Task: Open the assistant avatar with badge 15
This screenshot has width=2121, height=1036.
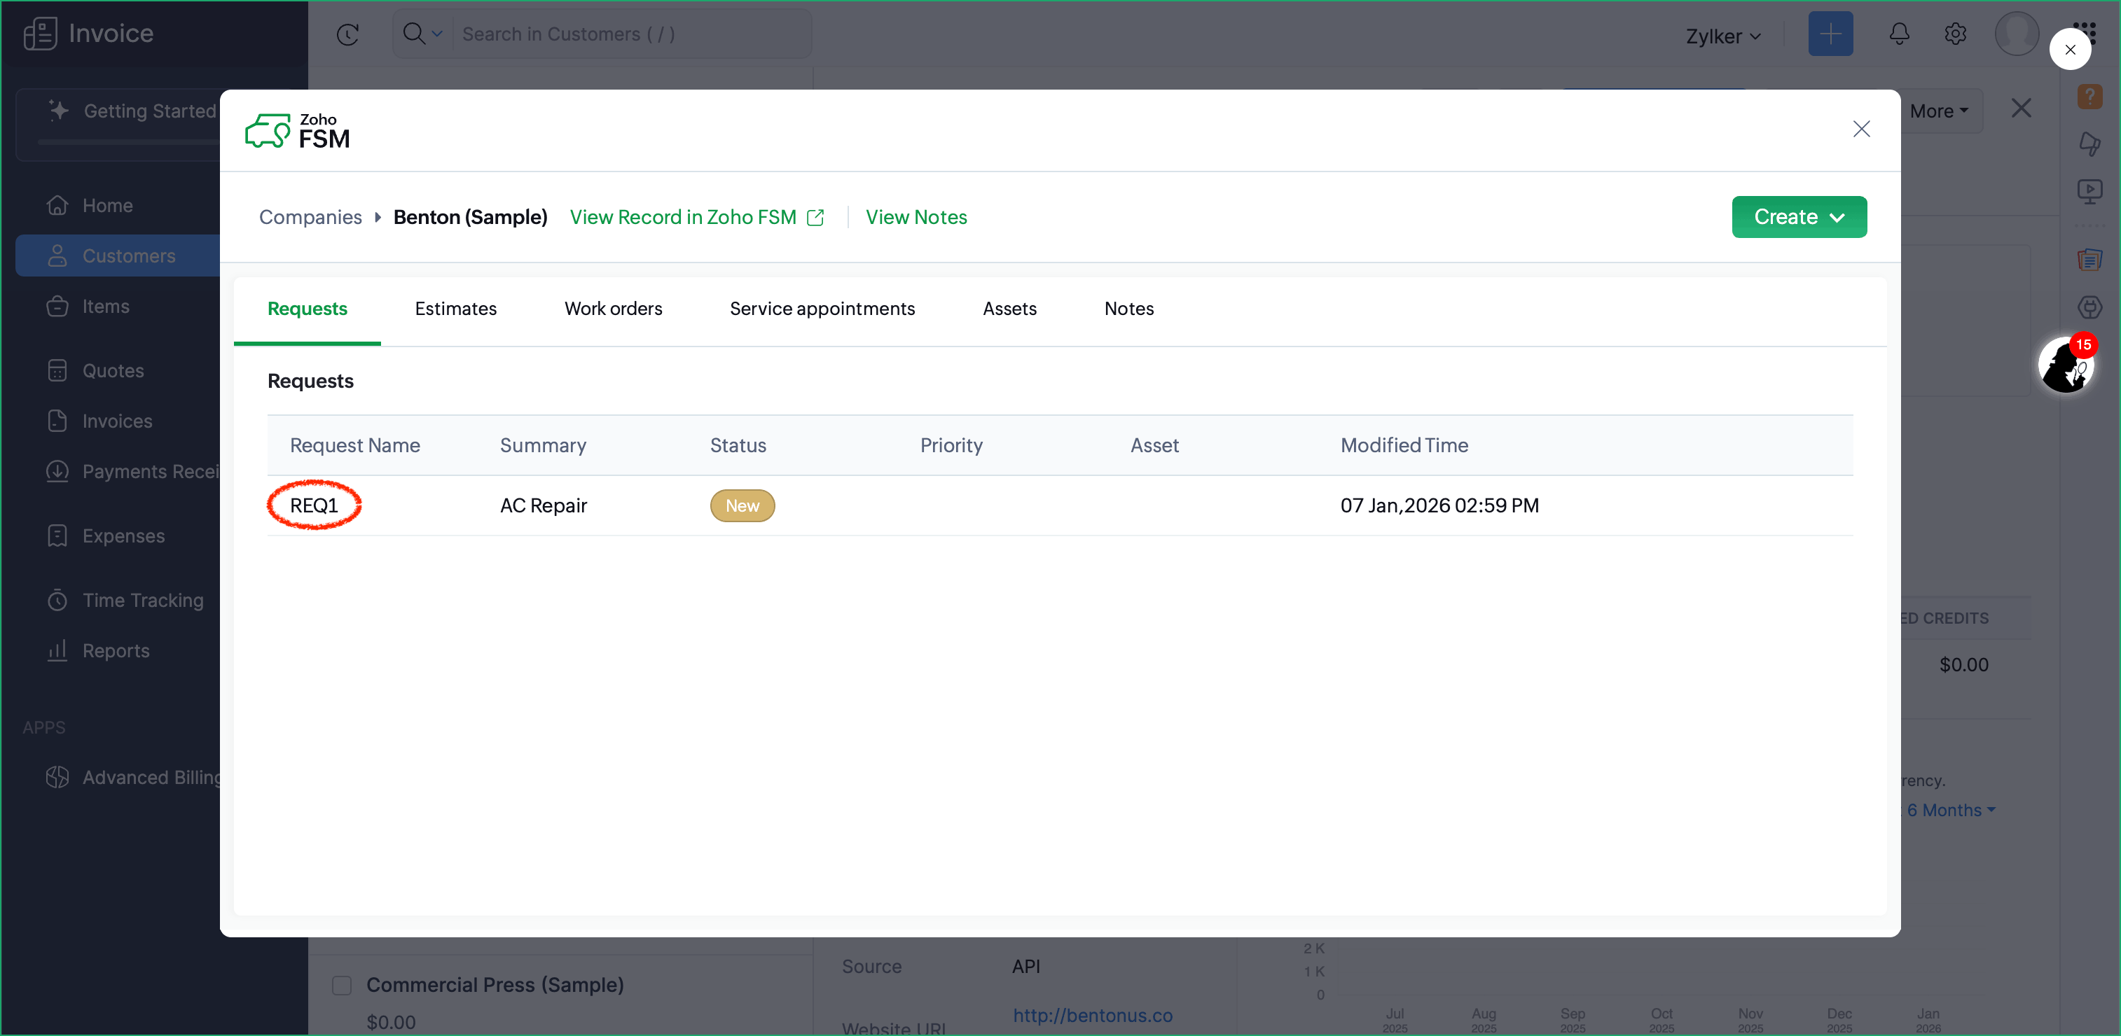Action: click(2065, 366)
